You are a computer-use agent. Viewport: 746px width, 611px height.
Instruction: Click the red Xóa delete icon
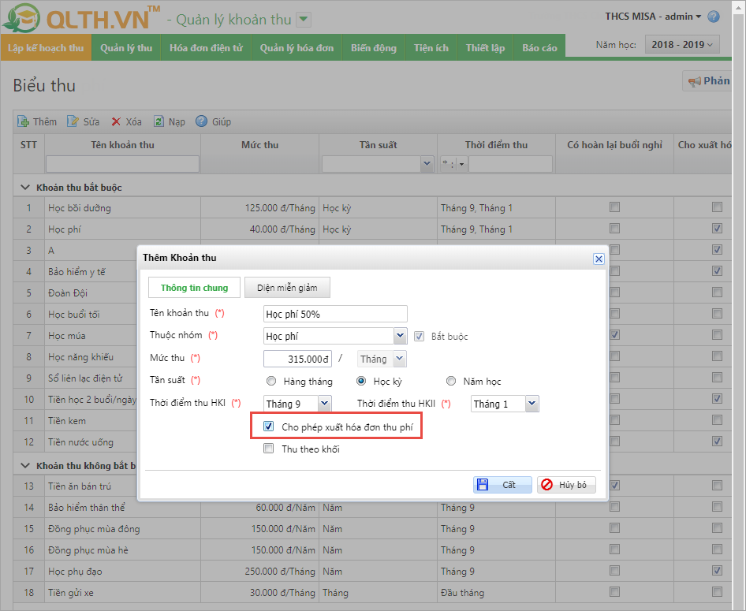[116, 121]
